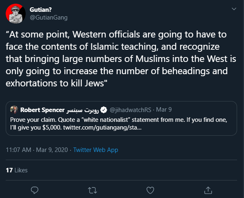Click the retweet arrows icon
Screen dimensions: 244x198
(x=92, y=190)
